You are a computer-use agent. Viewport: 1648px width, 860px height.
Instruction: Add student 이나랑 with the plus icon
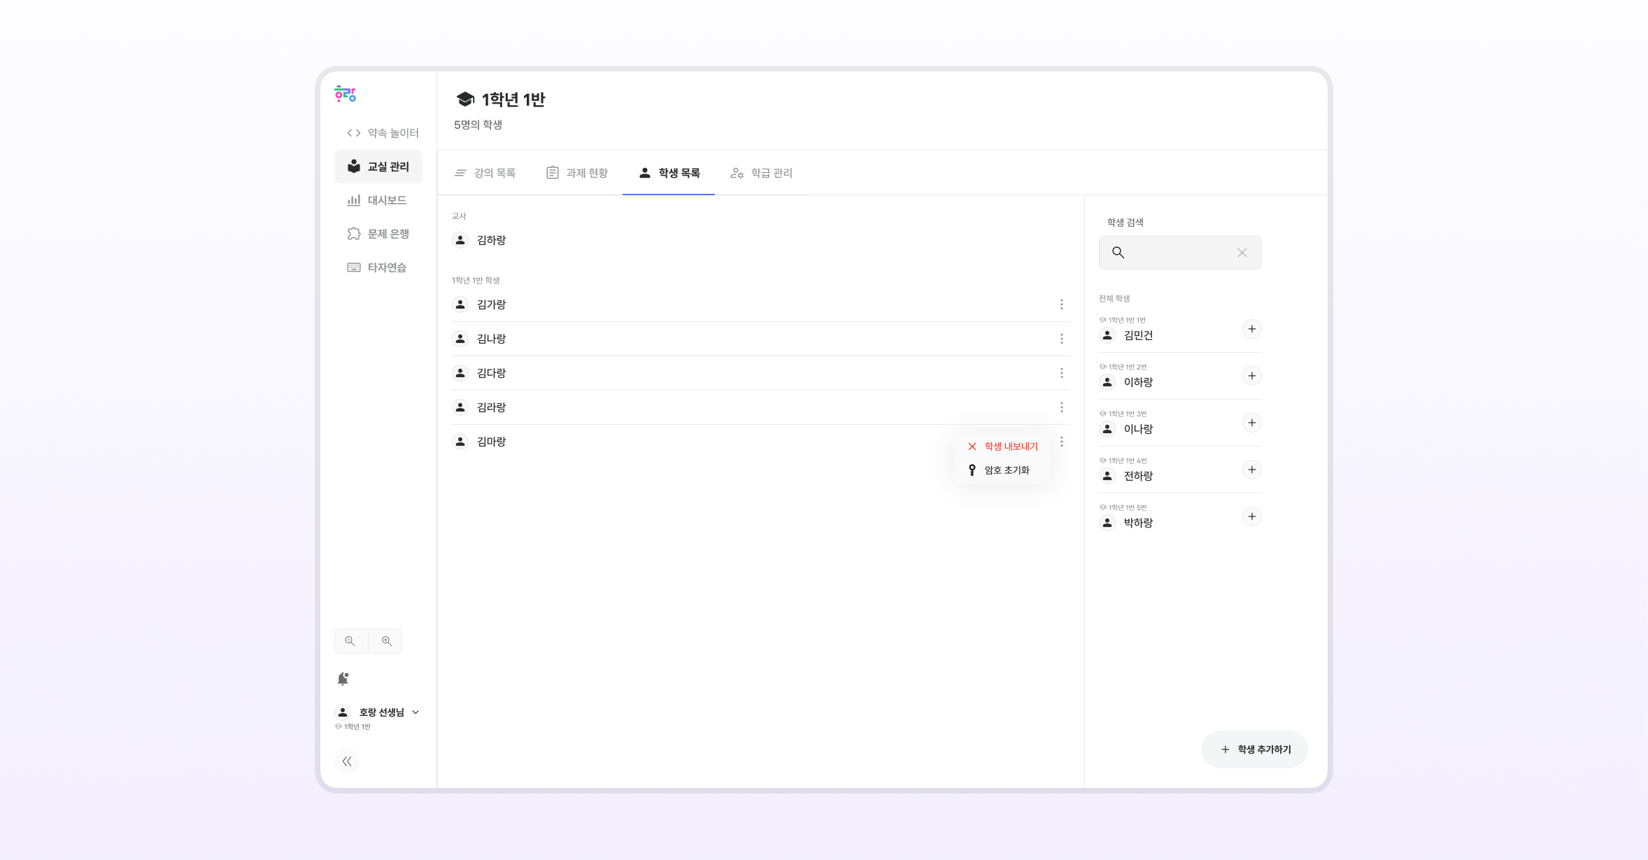(x=1251, y=423)
